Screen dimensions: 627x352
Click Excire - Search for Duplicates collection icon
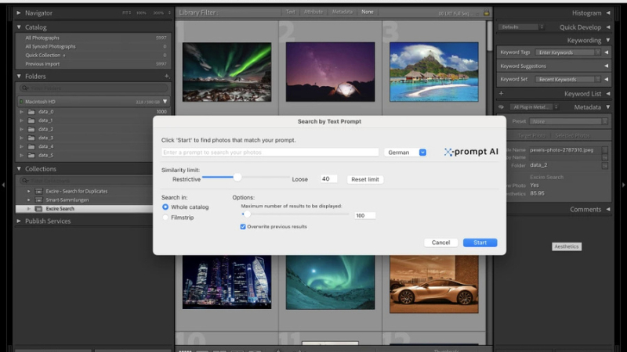coord(38,191)
